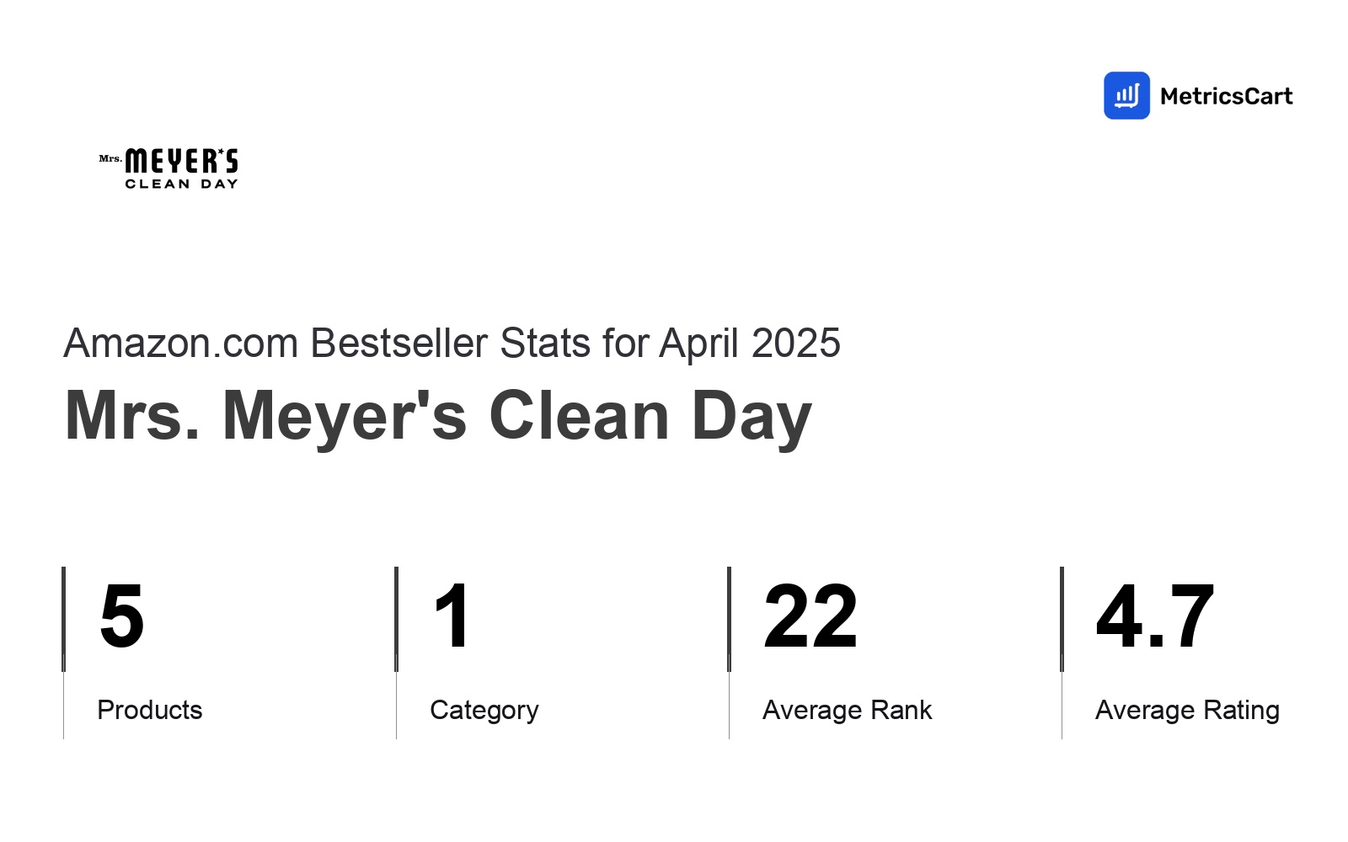The width and height of the screenshot is (1348, 842).
Task: Click the Average Rank label
Action: coord(848,710)
